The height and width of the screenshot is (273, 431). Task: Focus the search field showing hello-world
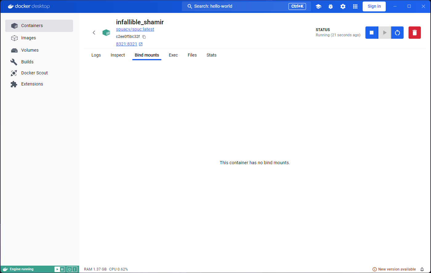(x=246, y=6)
